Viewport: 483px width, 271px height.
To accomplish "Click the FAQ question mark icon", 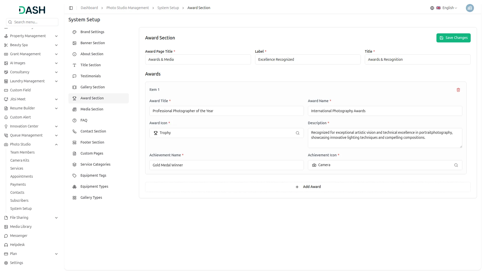I will pos(74,120).
